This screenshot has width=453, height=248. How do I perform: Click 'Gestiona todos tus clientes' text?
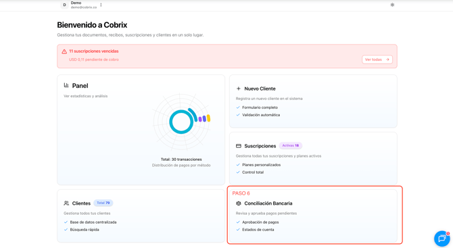[87, 214]
